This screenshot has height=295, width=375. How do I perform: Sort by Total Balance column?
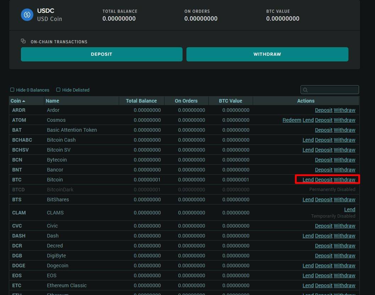click(x=141, y=101)
